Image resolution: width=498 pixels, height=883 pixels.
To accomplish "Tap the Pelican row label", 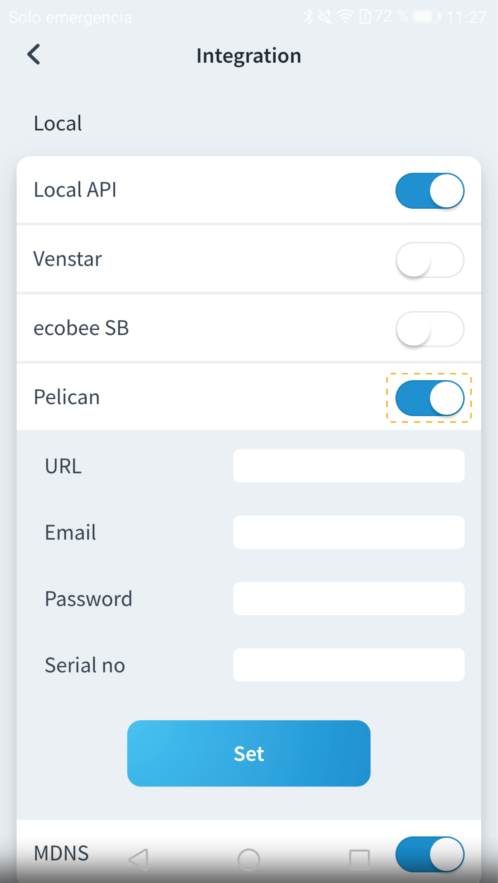I will [67, 397].
